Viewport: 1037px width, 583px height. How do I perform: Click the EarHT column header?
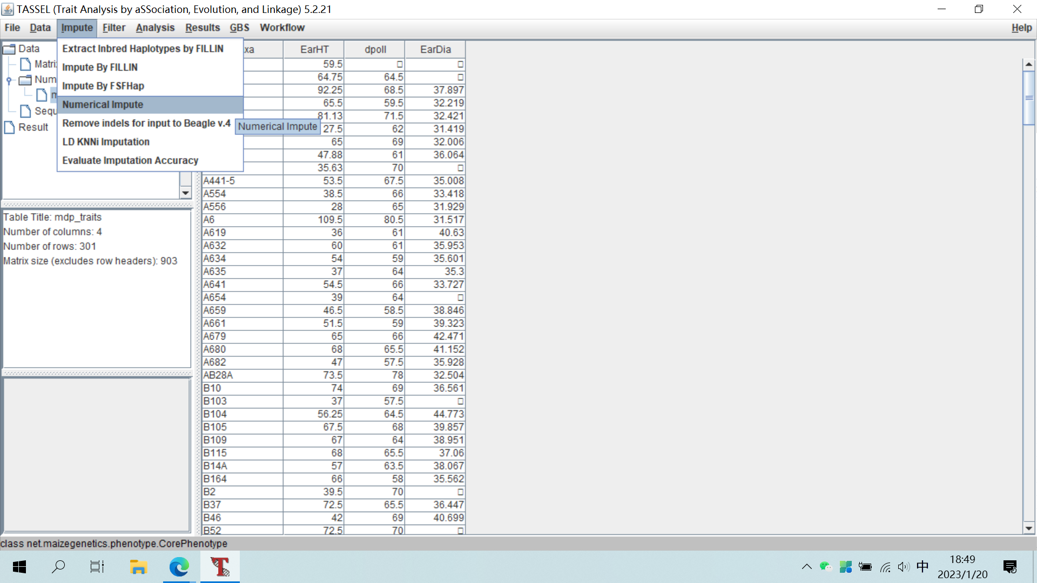point(314,50)
